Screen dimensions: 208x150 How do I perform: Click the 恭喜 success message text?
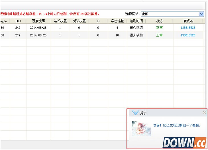click(177, 125)
